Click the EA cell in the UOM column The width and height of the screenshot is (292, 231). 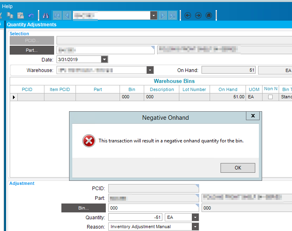tap(254, 97)
